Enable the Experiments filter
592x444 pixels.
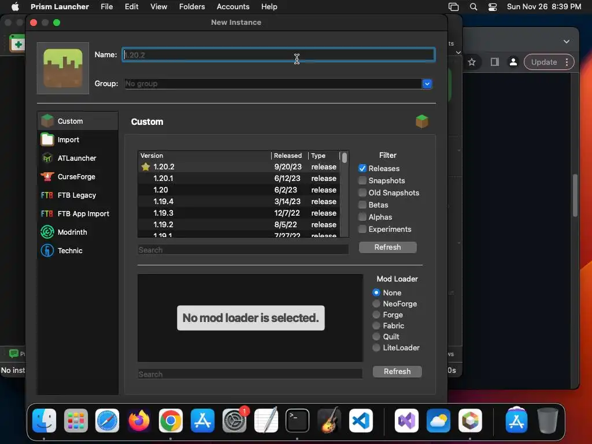click(x=362, y=229)
